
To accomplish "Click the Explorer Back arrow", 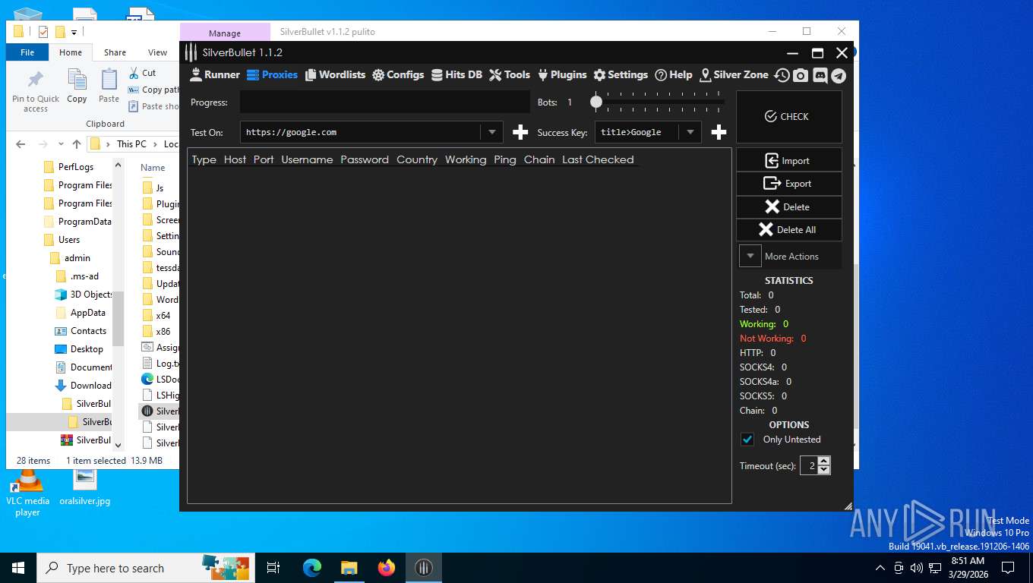I will (x=21, y=144).
